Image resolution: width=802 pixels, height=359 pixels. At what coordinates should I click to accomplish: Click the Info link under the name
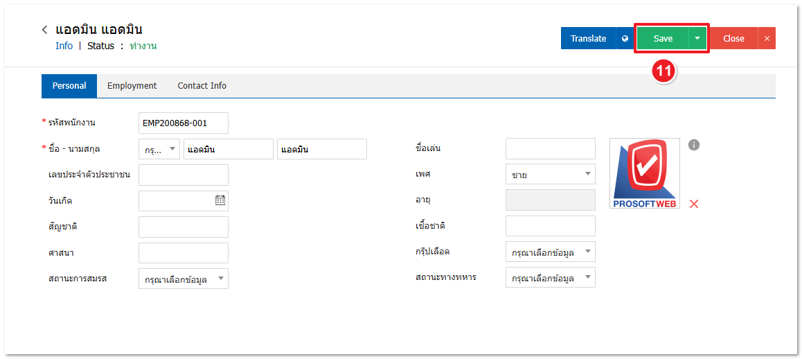click(64, 46)
